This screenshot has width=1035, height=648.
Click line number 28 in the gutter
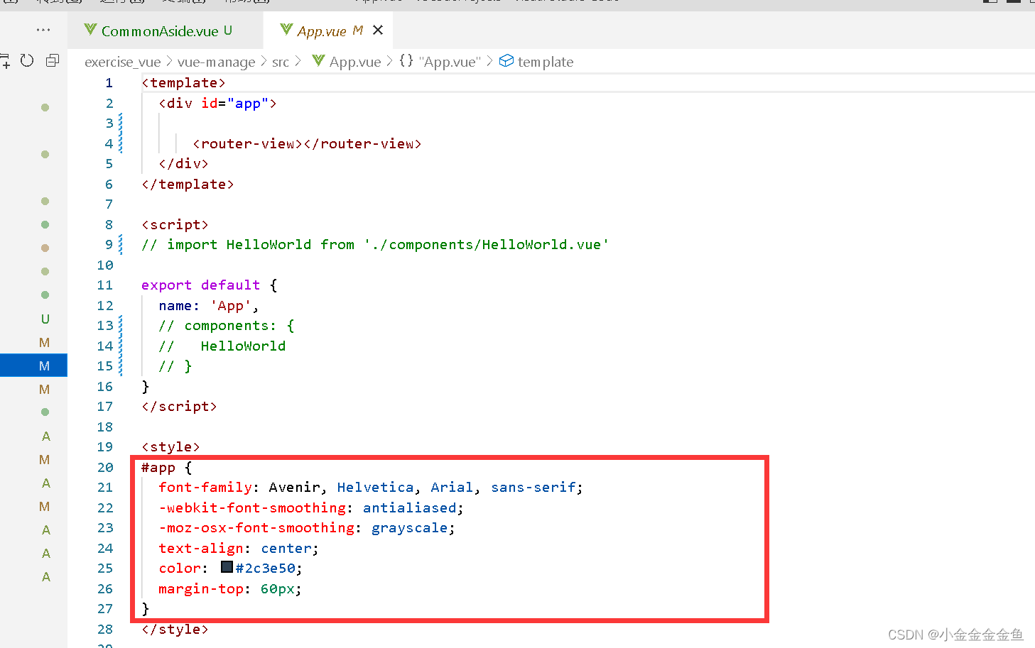(x=105, y=629)
